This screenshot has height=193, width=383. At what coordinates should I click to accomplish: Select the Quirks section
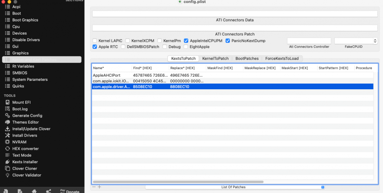[18, 86]
